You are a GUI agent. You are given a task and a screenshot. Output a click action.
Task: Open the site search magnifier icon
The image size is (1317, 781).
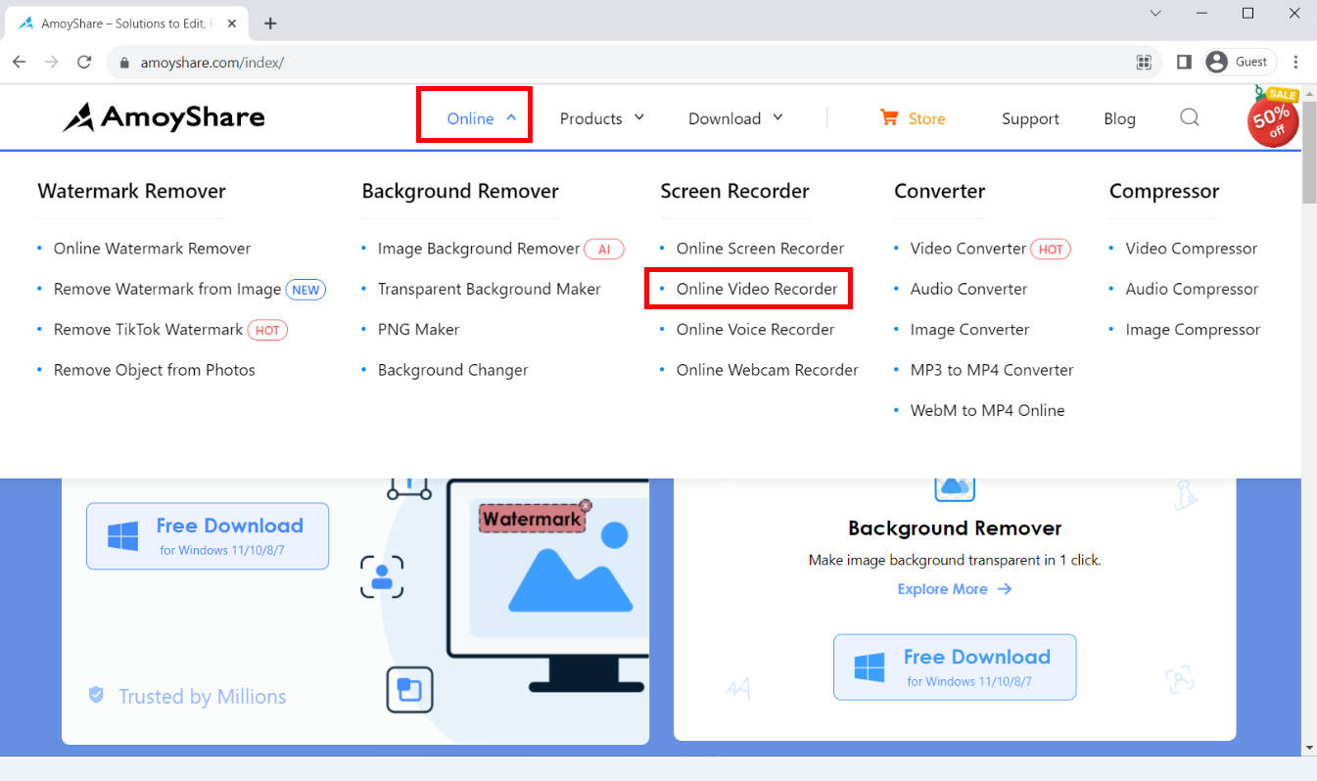pyautogui.click(x=1190, y=117)
